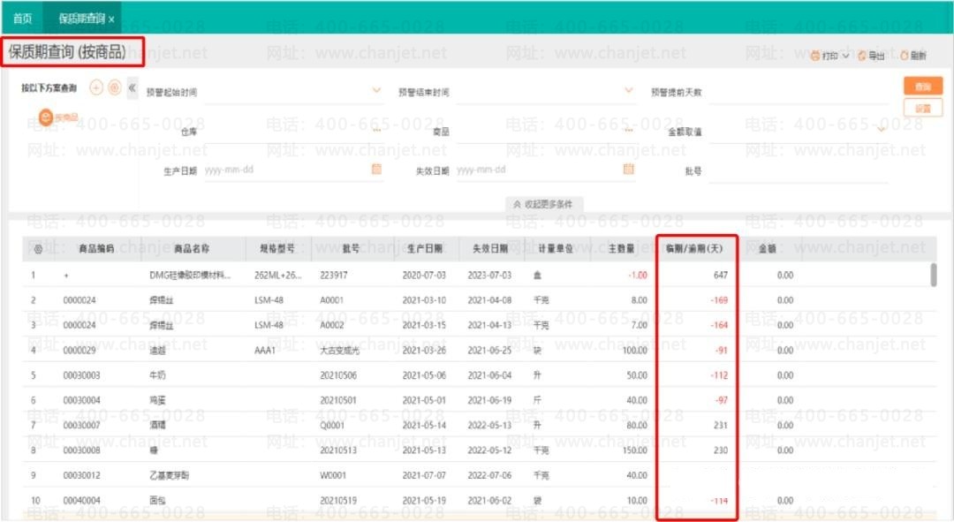This screenshot has width=954, height=522.
Task: Click the 仓库 lookup ellipsis icon
Action: 376,131
